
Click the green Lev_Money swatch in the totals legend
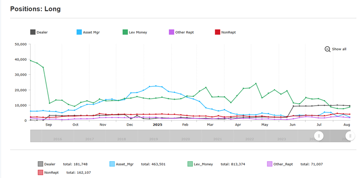(190, 164)
